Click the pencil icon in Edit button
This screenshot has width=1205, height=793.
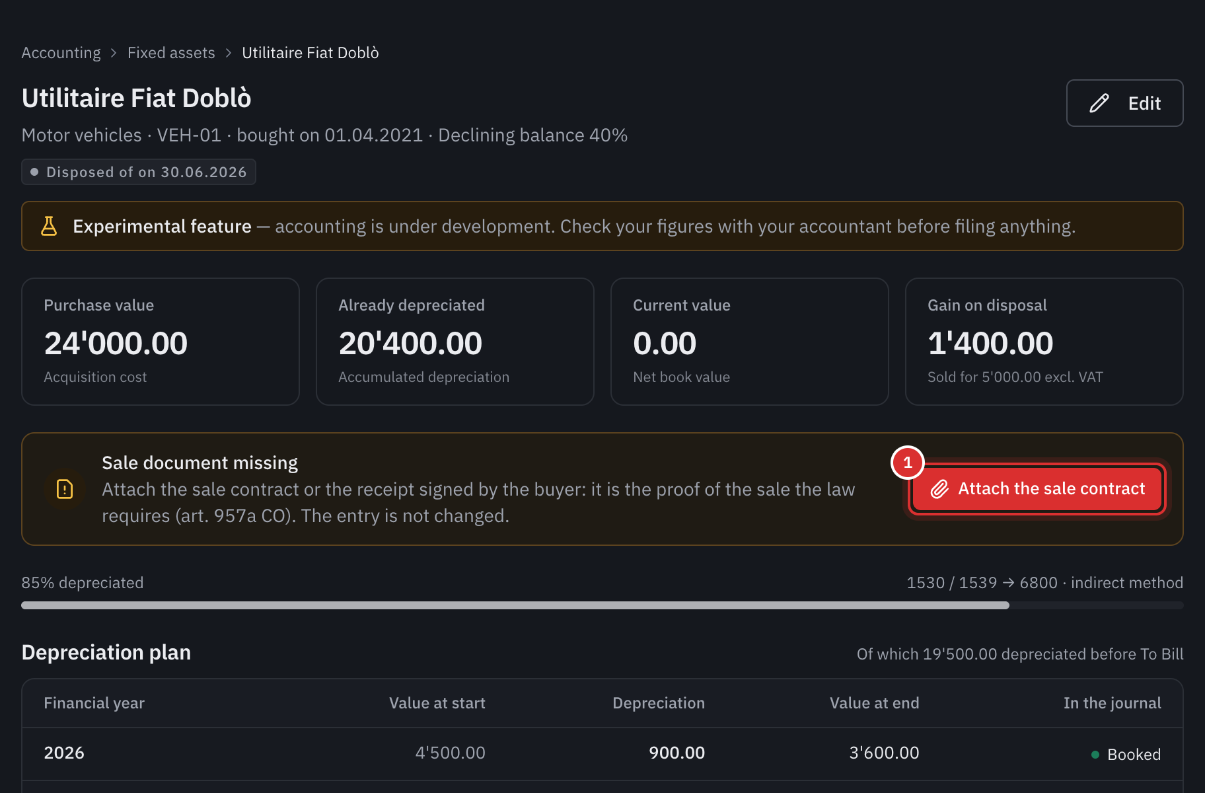(x=1099, y=103)
